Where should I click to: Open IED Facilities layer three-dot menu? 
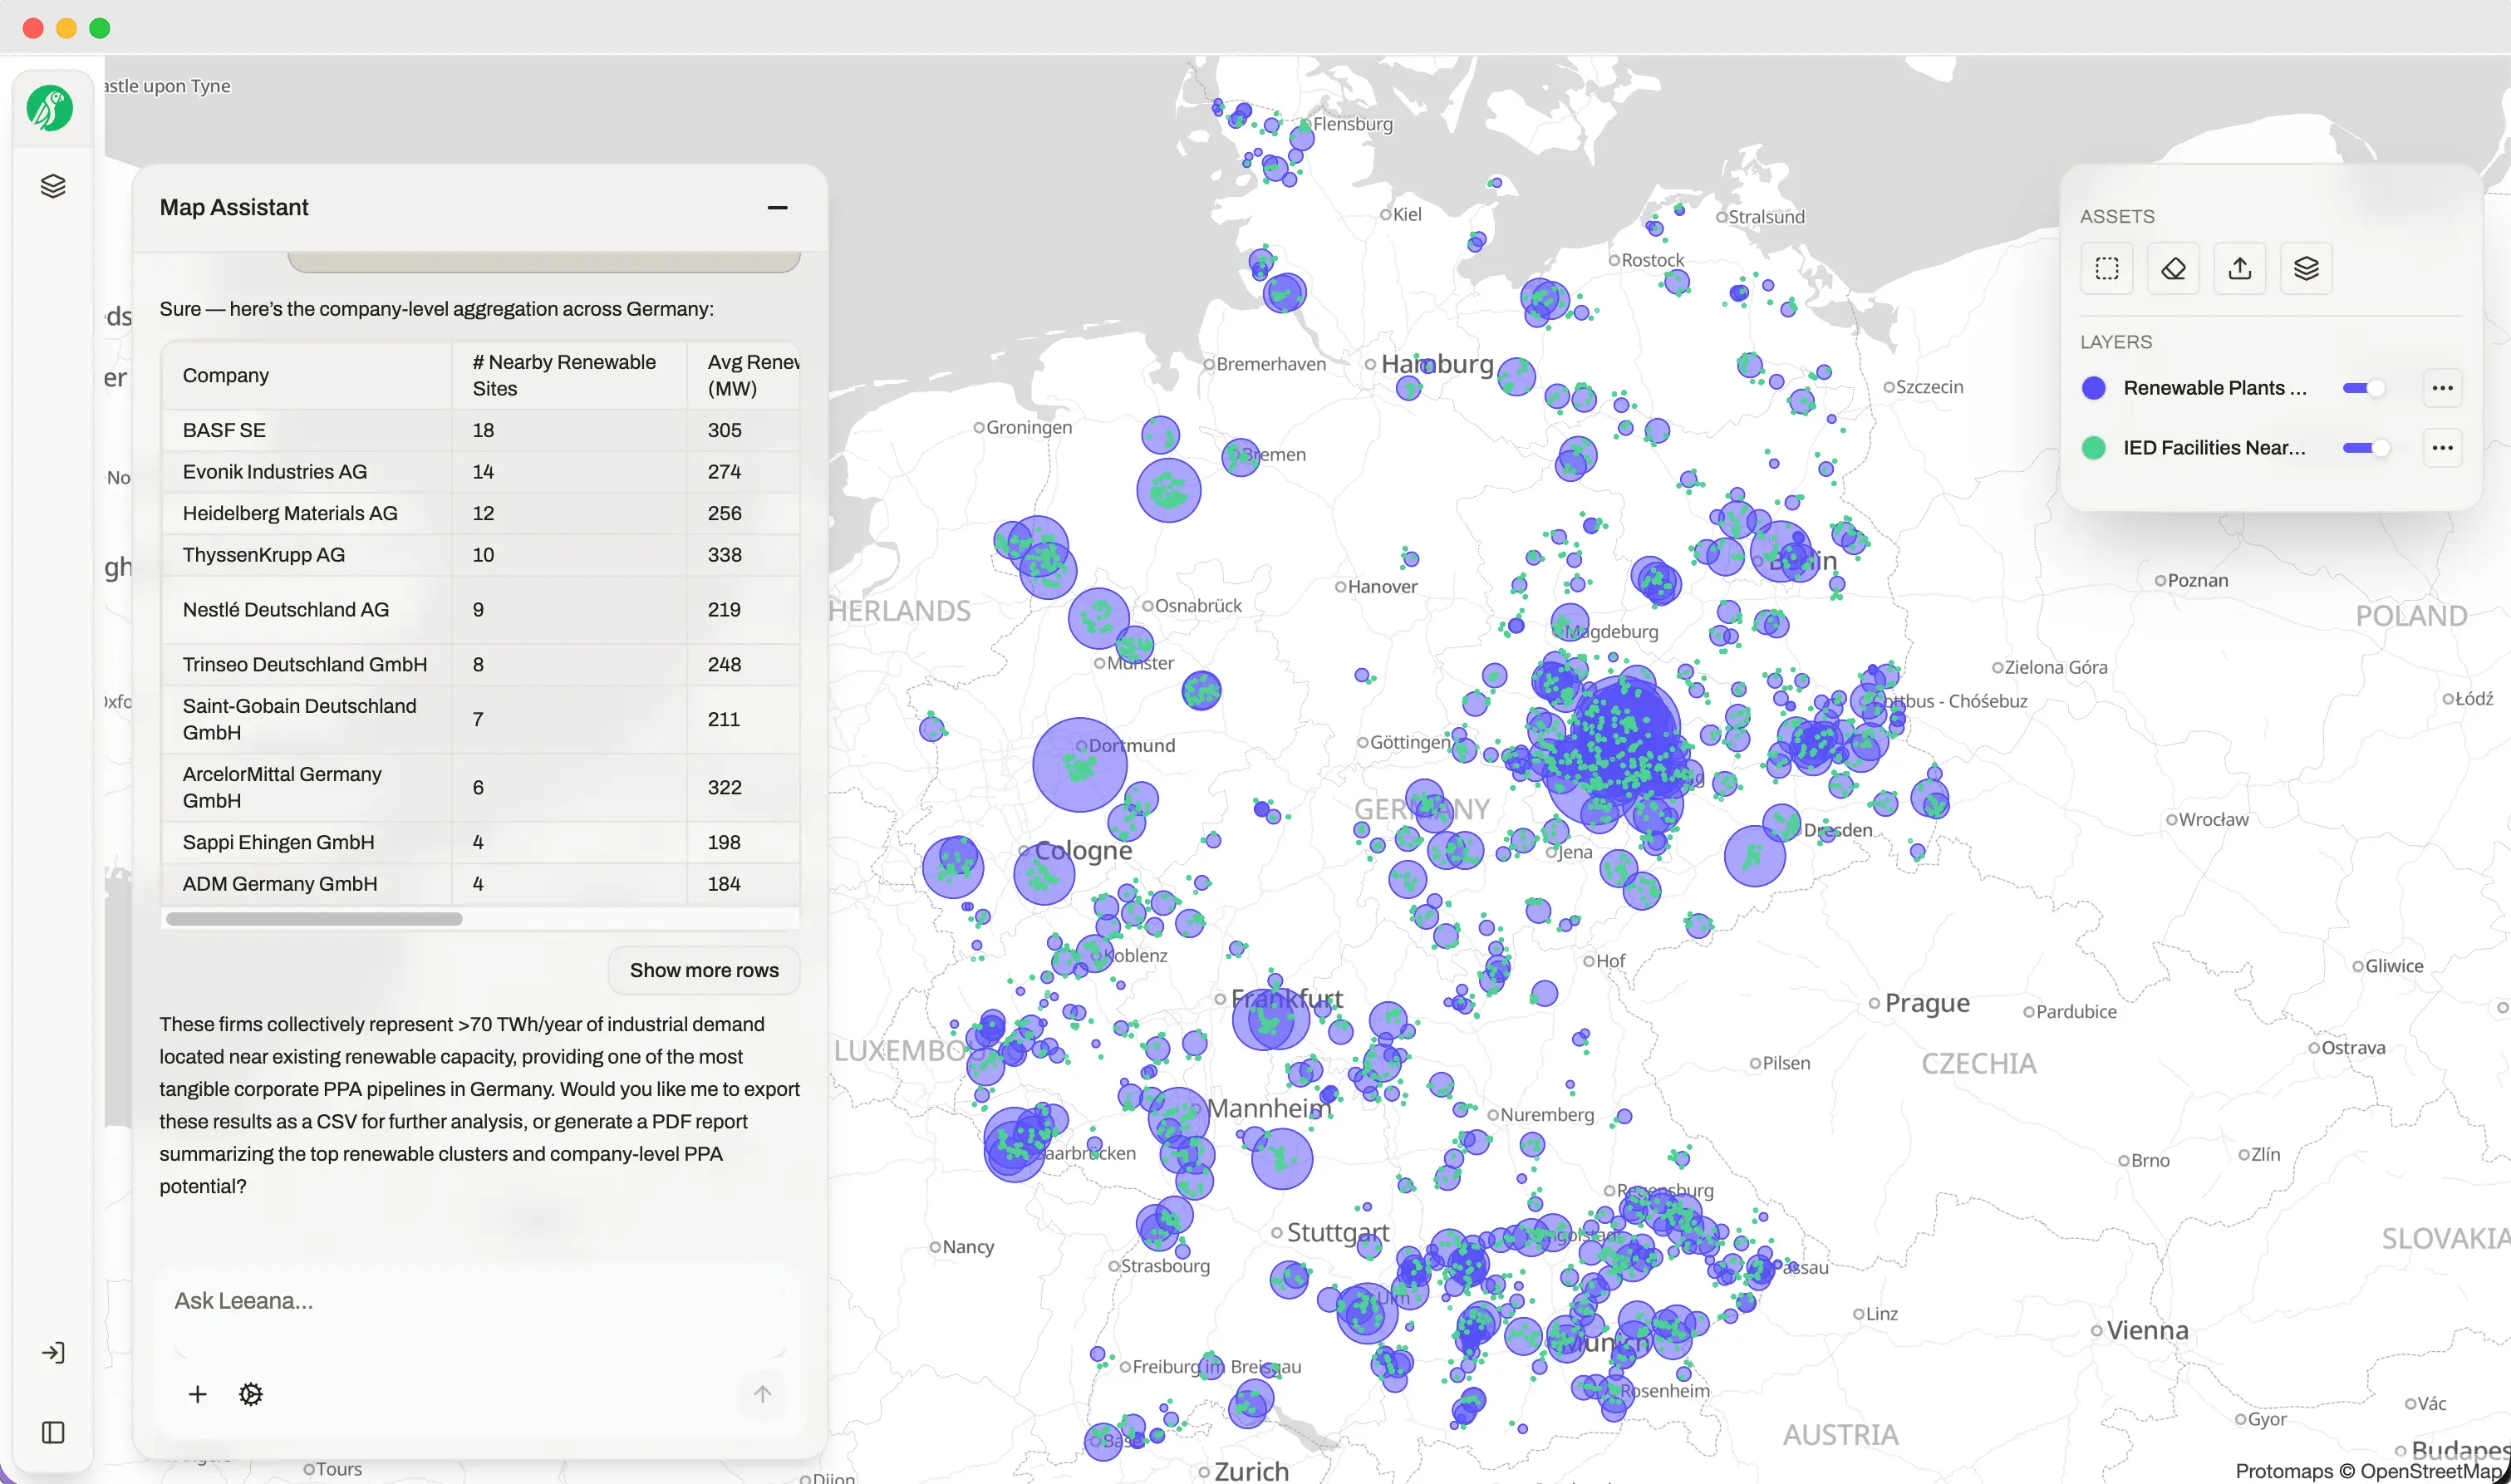[2441, 448]
